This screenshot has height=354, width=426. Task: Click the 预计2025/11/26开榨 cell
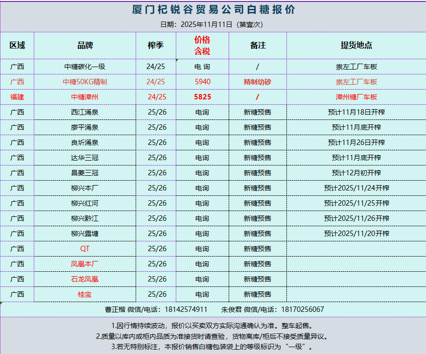click(x=356, y=219)
